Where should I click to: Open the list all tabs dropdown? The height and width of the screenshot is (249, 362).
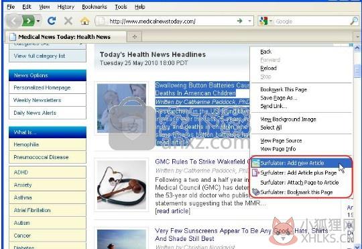pyautogui.click(x=357, y=37)
